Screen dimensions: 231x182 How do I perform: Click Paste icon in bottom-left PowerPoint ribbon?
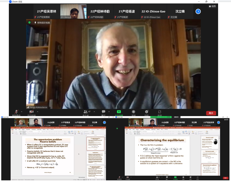12,132
